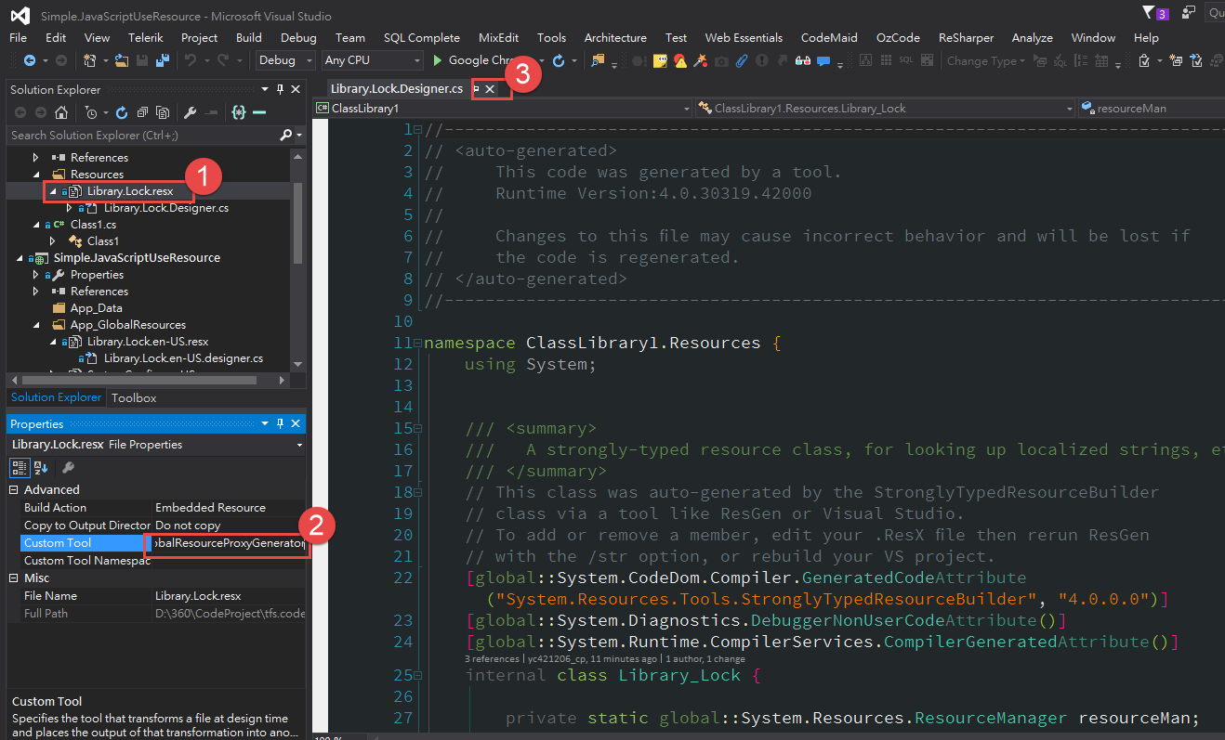The height and width of the screenshot is (740, 1225).
Task: Collapse the code region at line 11
Action: coord(417,344)
